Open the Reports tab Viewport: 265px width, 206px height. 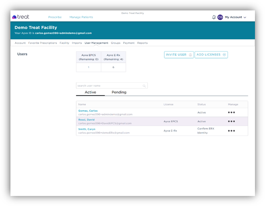coord(142,43)
